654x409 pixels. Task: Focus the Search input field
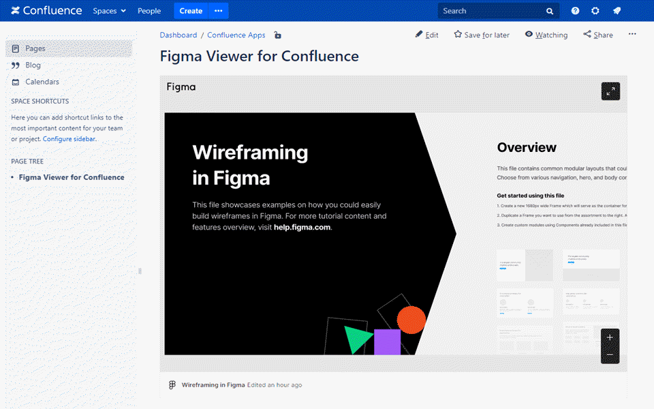pos(498,11)
